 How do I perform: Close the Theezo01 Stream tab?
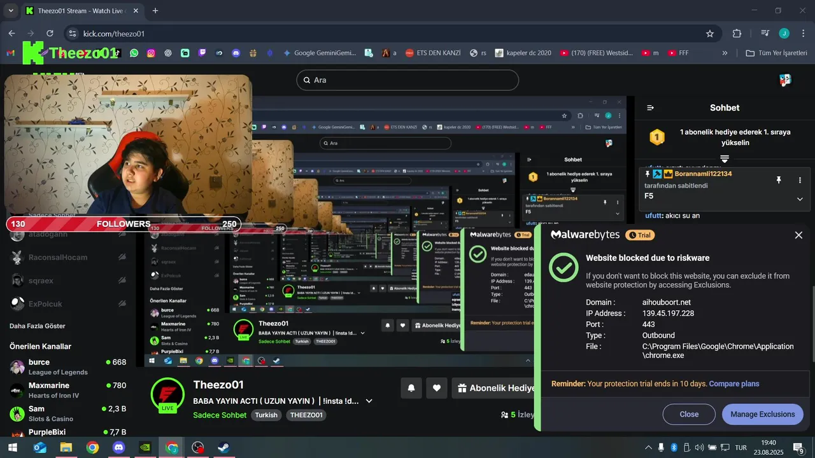click(136, 11)
